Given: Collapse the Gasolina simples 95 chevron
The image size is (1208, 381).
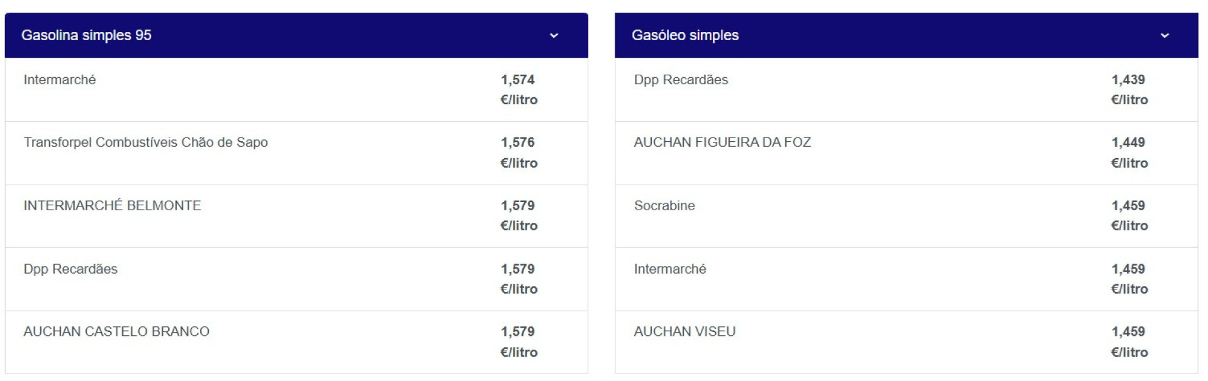Looking at the screenshot, I should 554,36.
